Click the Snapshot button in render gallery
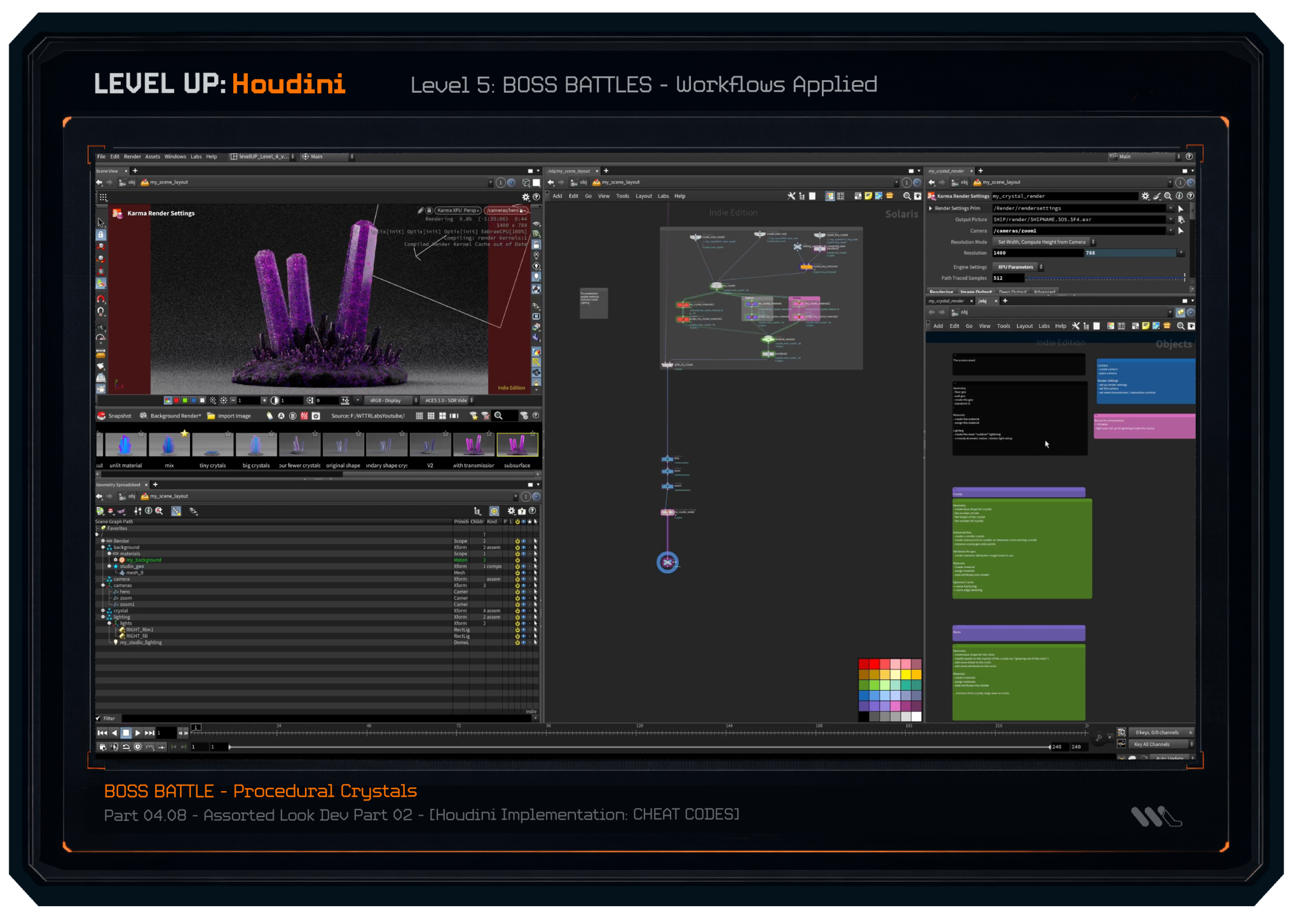Image resolution: width=1289 pixels, height=915 pixels. click(114, 416)
